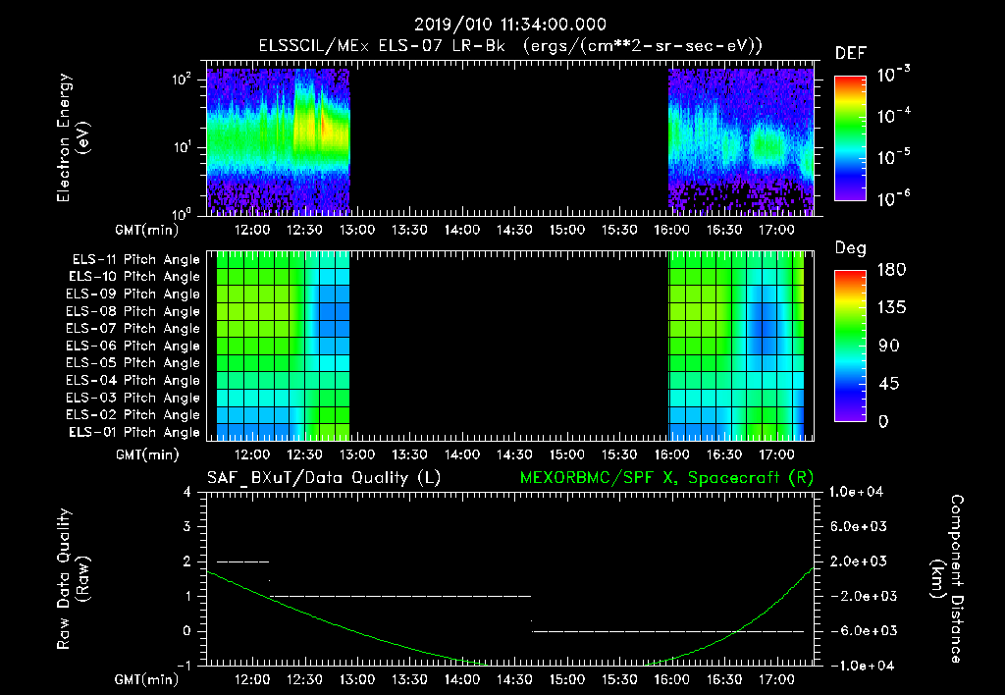The height and width of the screenshot is (695, 1005).
Task: Click the SAF_BXuT/Data Quality (L) title
Action: click(x=324, y=478)
